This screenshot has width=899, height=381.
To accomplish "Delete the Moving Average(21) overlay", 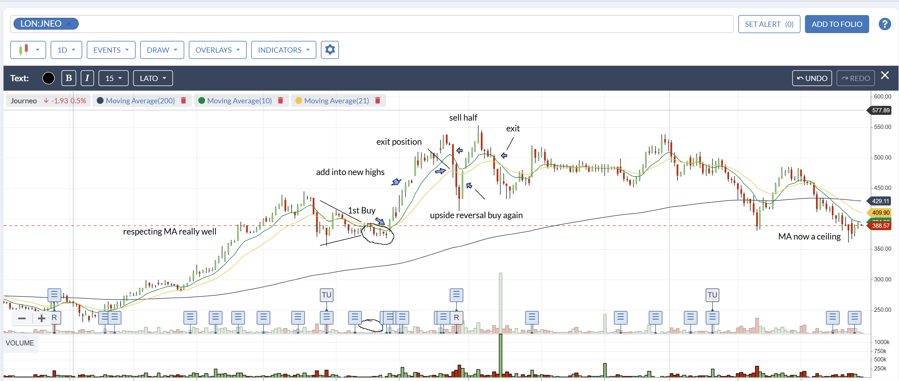I will pyautogui.click(x=377, y=101).
